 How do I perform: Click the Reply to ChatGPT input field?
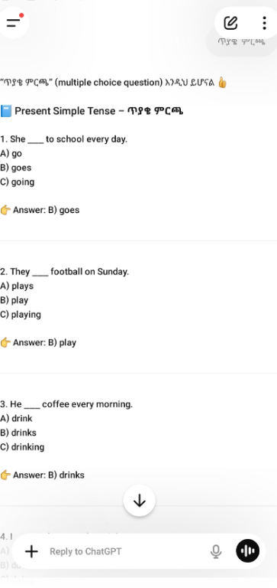click(x=124, y=551)
